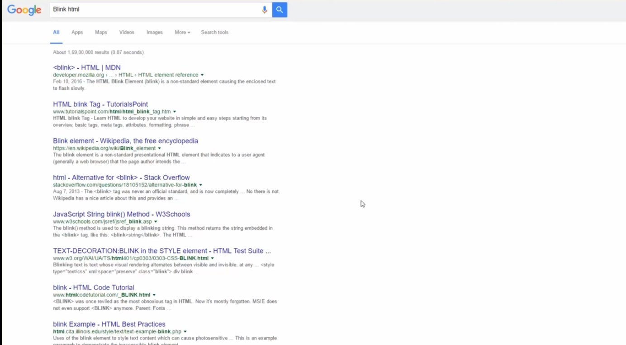Click the www.htmlcodetutorial.com/_BLINK.html URL text
The width and height of the screenshot is (626, 345).
101,295
